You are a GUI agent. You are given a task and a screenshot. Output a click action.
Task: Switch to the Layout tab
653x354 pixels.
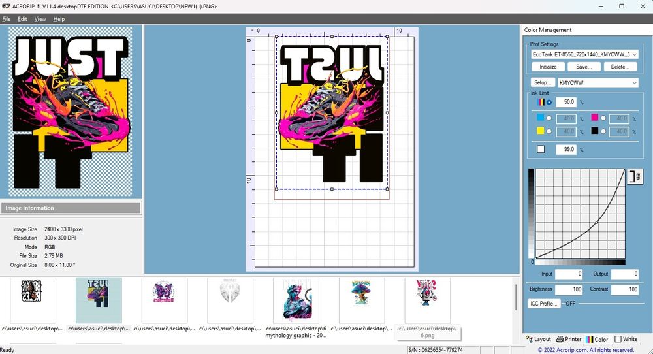click(538, 339)
